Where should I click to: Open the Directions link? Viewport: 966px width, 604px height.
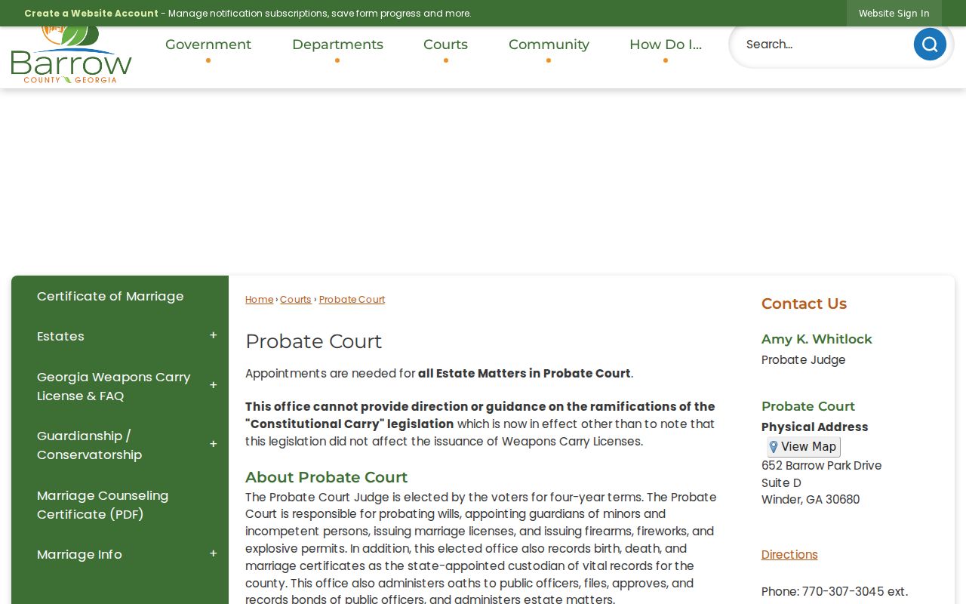point(789,555)
